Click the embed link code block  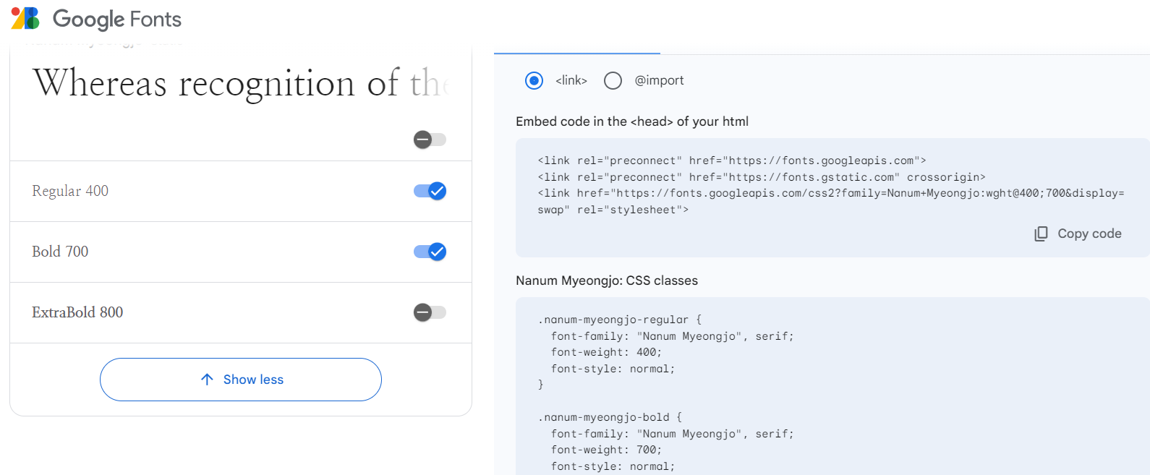coord(832,197)
